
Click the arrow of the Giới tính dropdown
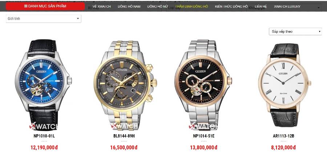78,19
